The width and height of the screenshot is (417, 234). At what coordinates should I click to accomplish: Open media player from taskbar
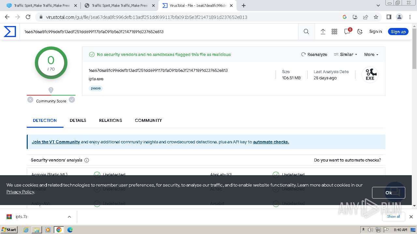48,230
